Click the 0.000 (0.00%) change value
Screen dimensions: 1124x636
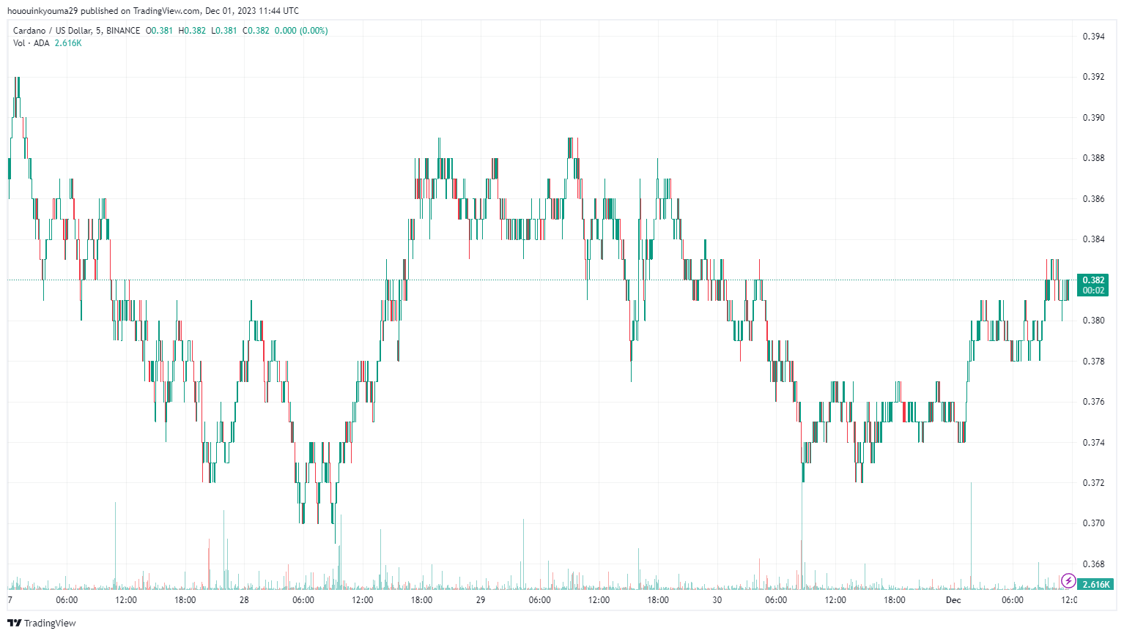click(301, 31)
